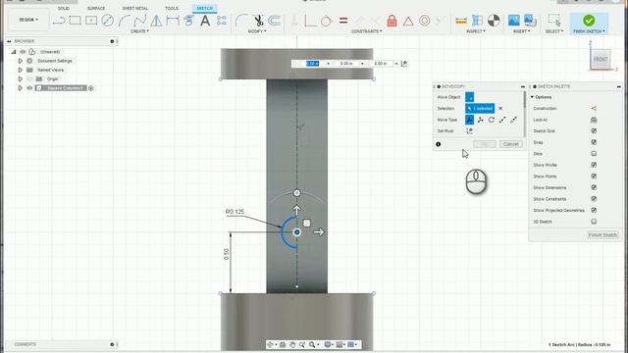
Task: Select the 3-Point Arc tool
Action: [x=125, y=21]
